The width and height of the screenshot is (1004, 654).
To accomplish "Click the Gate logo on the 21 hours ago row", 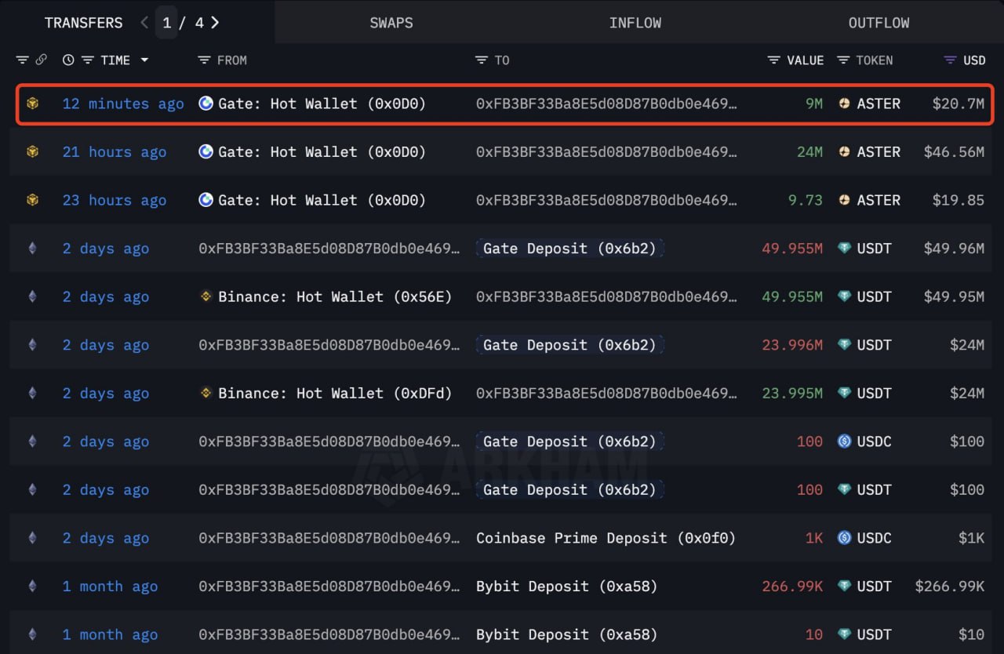I will click(x=206, y=152).
